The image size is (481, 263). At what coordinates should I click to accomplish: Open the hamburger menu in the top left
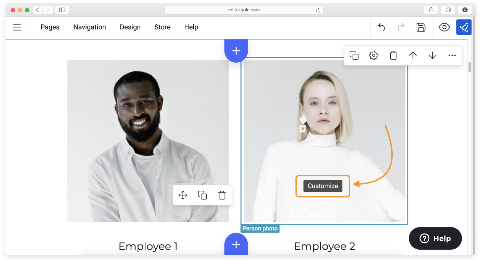pyautogui.click(x=17, y=27)
